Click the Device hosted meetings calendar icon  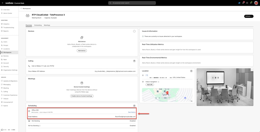click(82, 83)
